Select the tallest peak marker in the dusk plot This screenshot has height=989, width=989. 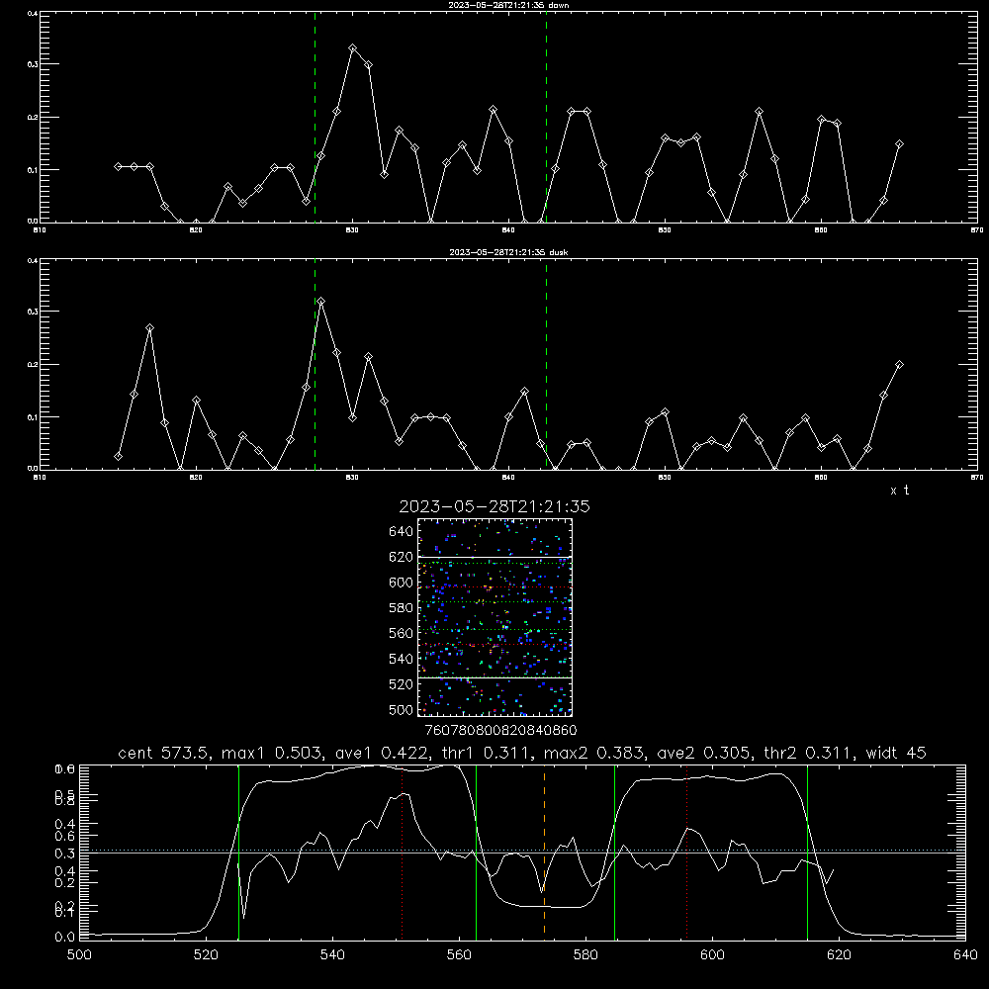point(321,302)
